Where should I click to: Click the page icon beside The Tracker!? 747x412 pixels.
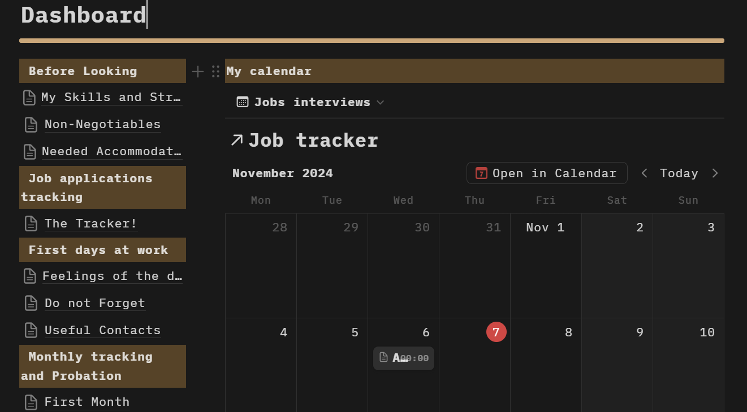(31, 224)
